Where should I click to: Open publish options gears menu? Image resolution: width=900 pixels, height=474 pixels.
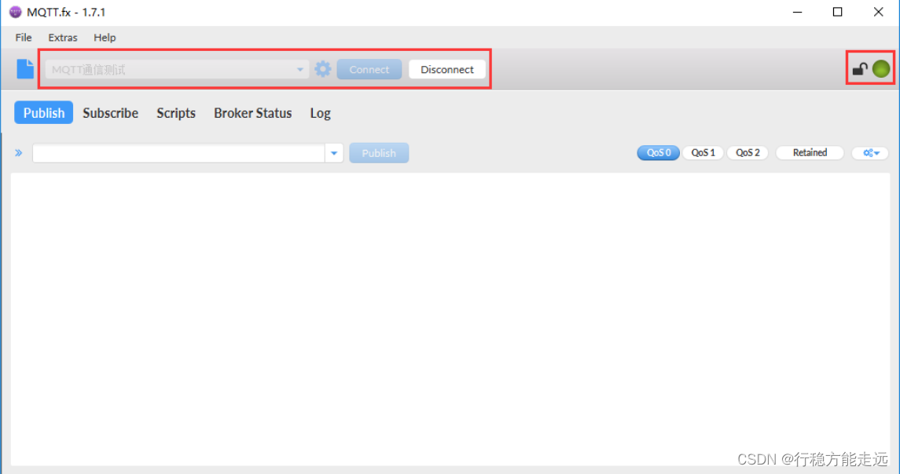[x=871, y=153]
